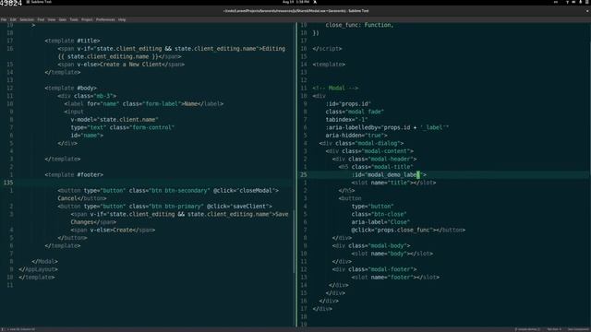Place cursor on '<template #title>' line

pos(72,41)
